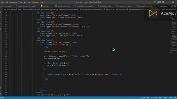Open the Terminal menu
Viewport: 177px width, 99px height.
pyautogui.click(x=35, y=2)
